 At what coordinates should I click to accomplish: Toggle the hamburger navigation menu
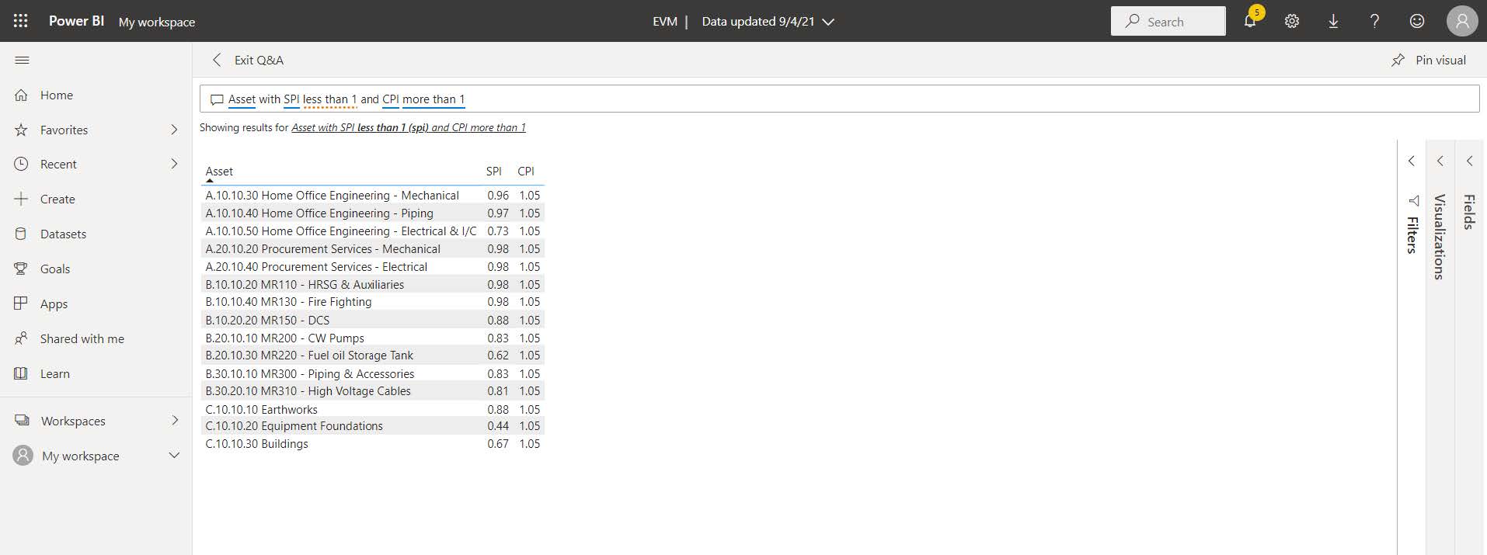click(22, 60)
